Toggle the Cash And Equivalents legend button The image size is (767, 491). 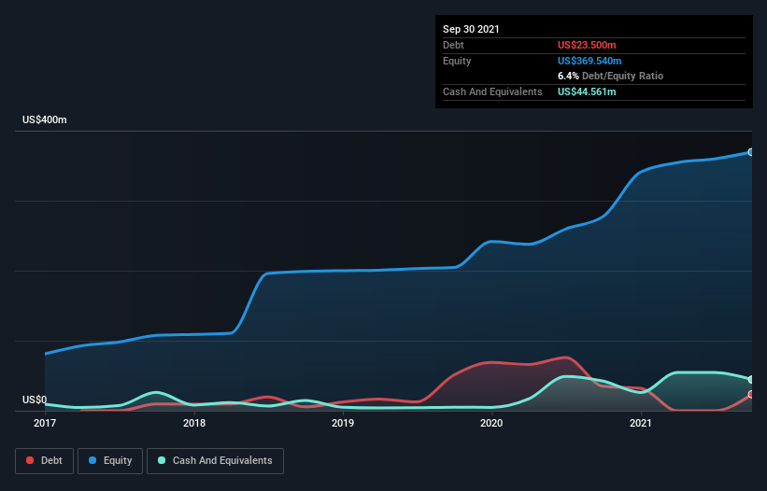(215, 461)
